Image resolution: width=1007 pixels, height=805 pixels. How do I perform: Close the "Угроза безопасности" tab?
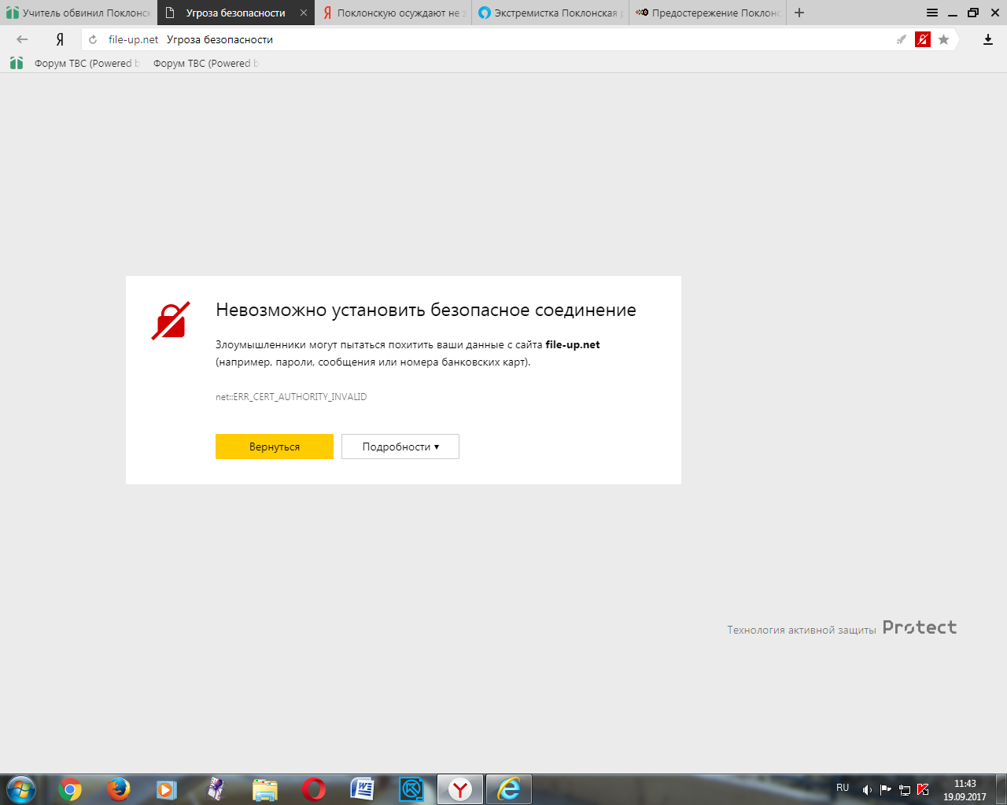304,13
